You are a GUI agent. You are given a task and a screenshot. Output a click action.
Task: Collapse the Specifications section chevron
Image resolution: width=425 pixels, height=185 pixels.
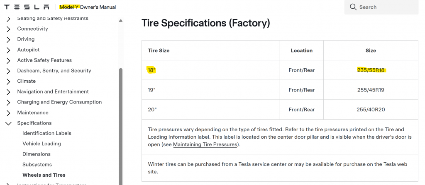click(x=8, y=123)
